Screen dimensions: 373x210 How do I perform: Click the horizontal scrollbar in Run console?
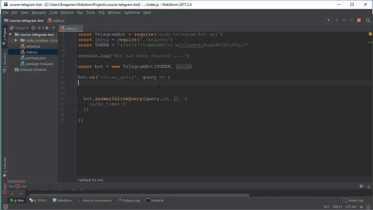point(139,195)
